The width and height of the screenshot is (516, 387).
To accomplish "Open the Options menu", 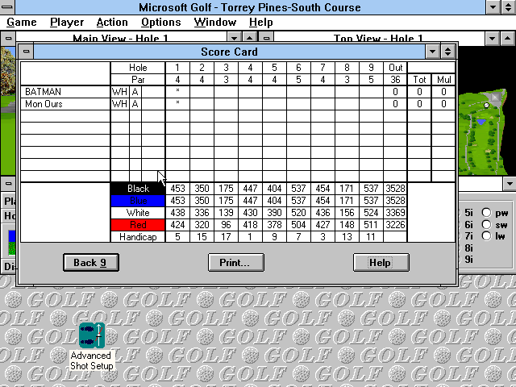I will pyautogui.click(x=161, y=22).
